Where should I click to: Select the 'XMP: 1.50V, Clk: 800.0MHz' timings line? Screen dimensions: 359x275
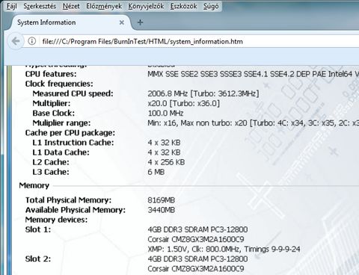(x=224, y=249)
